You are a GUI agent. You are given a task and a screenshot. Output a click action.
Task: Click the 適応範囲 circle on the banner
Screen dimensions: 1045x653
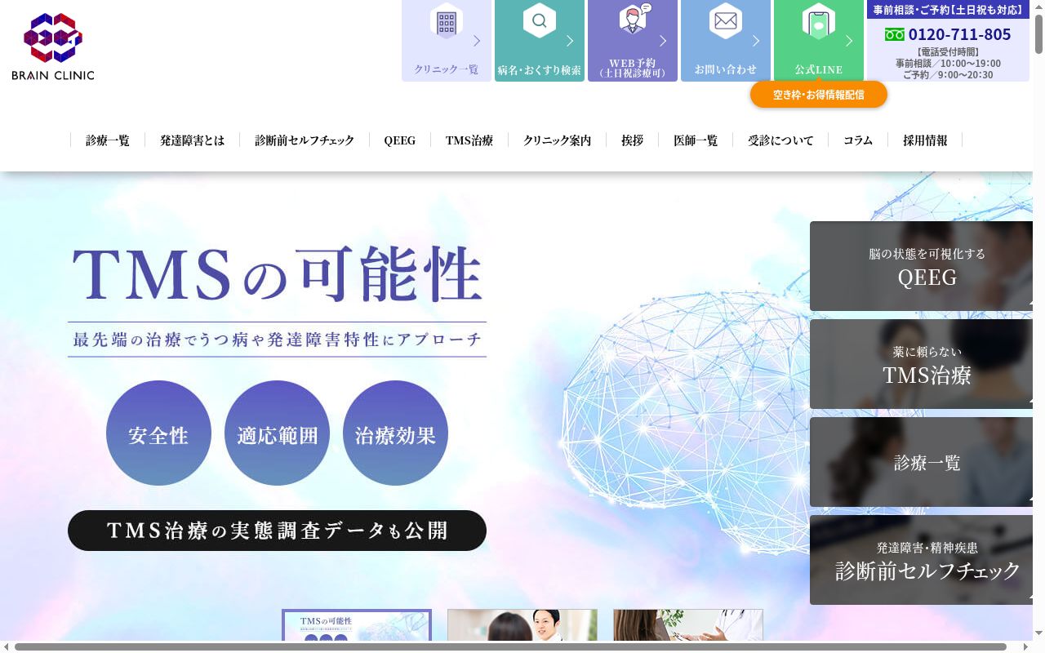click(x=277, y=433)
